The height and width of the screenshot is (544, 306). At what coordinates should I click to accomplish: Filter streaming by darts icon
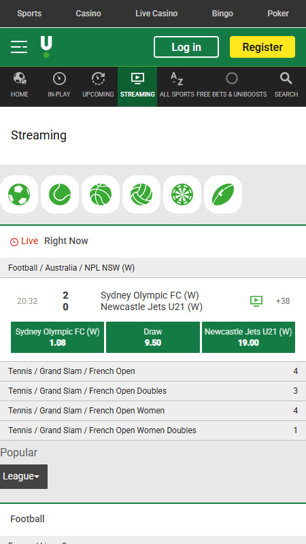coord(182,194)
